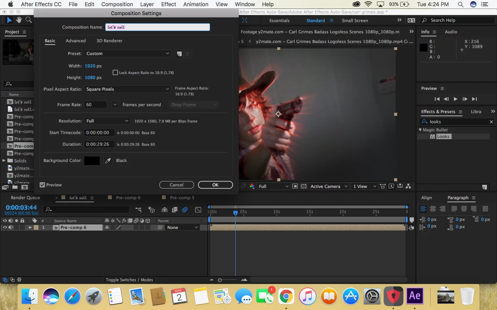Image resolution: width=497 pixels, height=310 pixels.
Task: Open the Graph Editor
Action: (198, 210)
